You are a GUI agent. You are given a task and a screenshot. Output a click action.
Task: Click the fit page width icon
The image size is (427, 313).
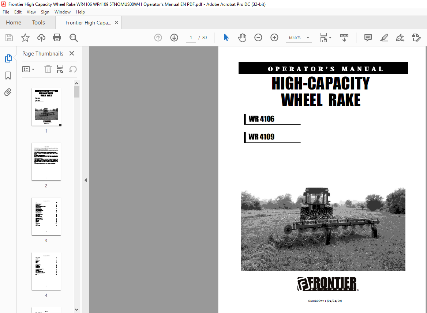[323, 38]
